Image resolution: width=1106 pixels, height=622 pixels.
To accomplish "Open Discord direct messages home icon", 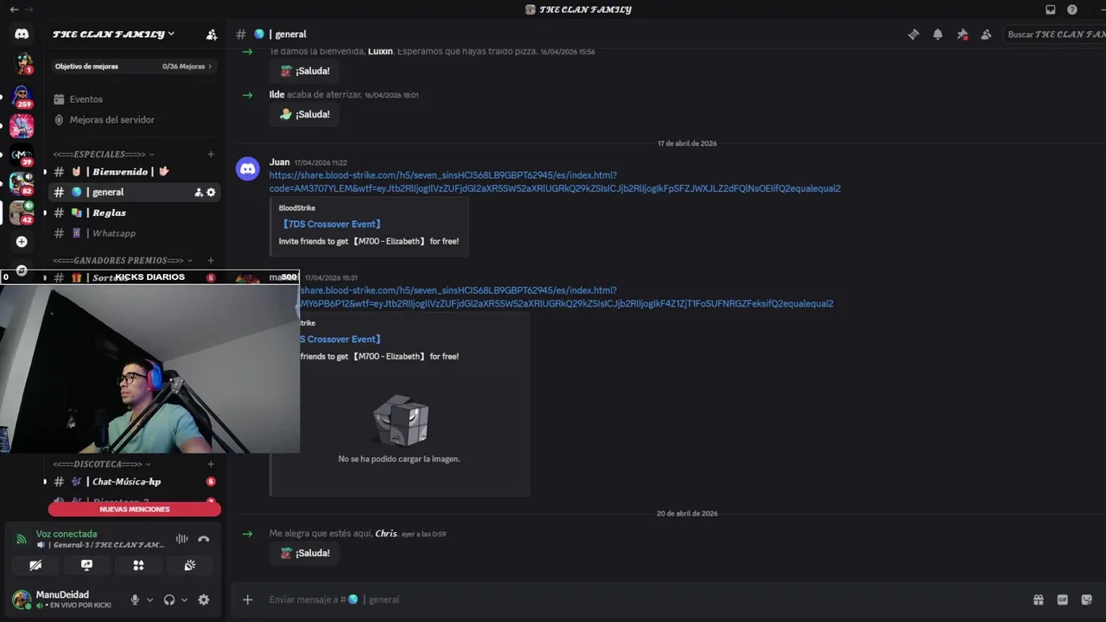I will click(x=22, y=34).
